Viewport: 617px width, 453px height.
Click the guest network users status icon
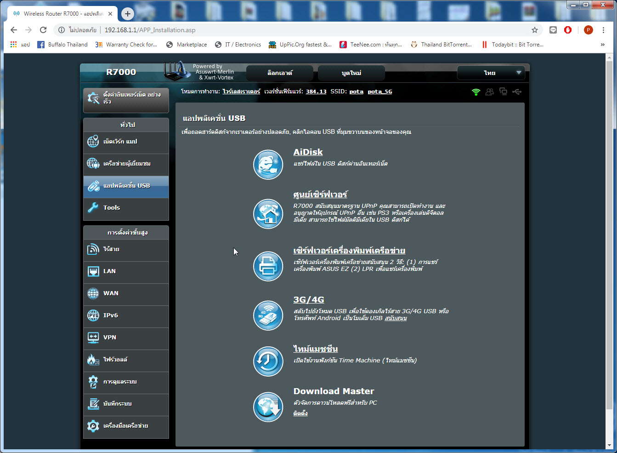pyautogui.click(x=490, y=92)
